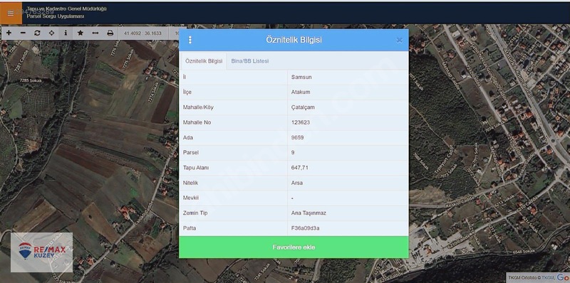Open the three-dot options menu in the dialog
The width and height of the screenshot is (570, 283).
[190, 40]
